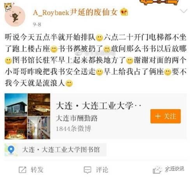
Task: Open the poster's round avatar picture
Action: (x=15, y=16)
